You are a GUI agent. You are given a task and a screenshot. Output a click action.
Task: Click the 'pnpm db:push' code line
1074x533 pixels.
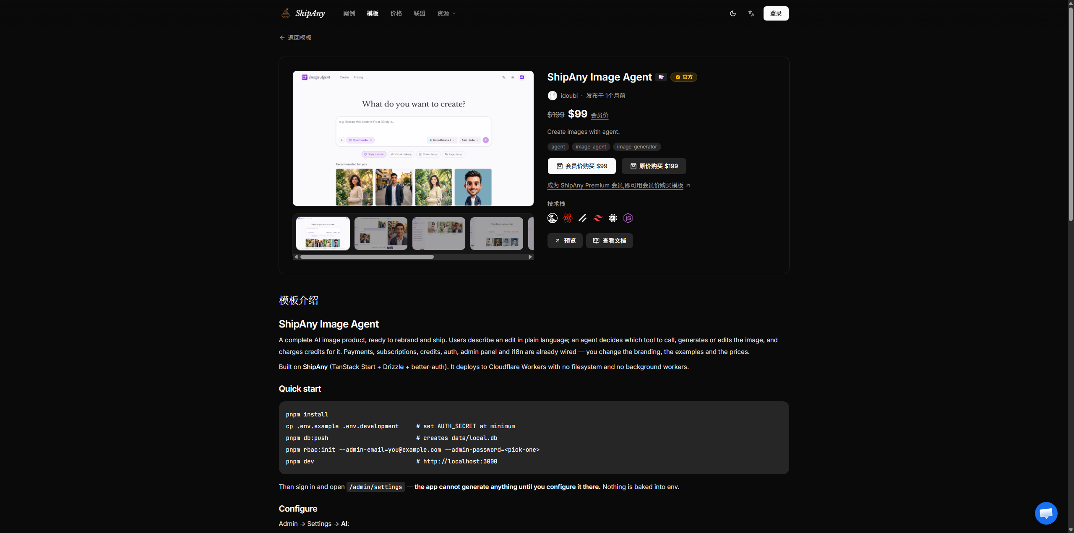coord(307,438)
